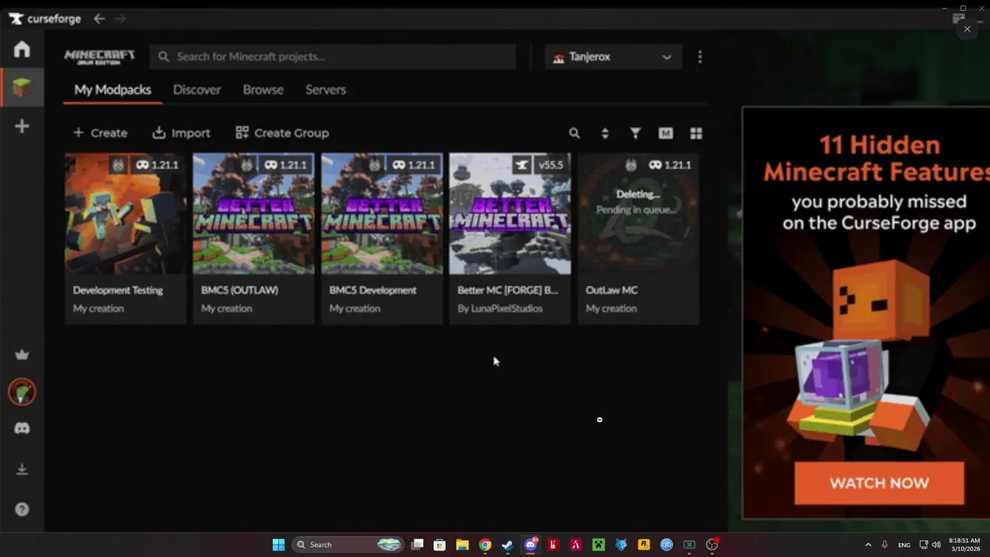Open the CurseForge home icon in sidebar
This screenshot has width=990, height=557.
[22, 50]
